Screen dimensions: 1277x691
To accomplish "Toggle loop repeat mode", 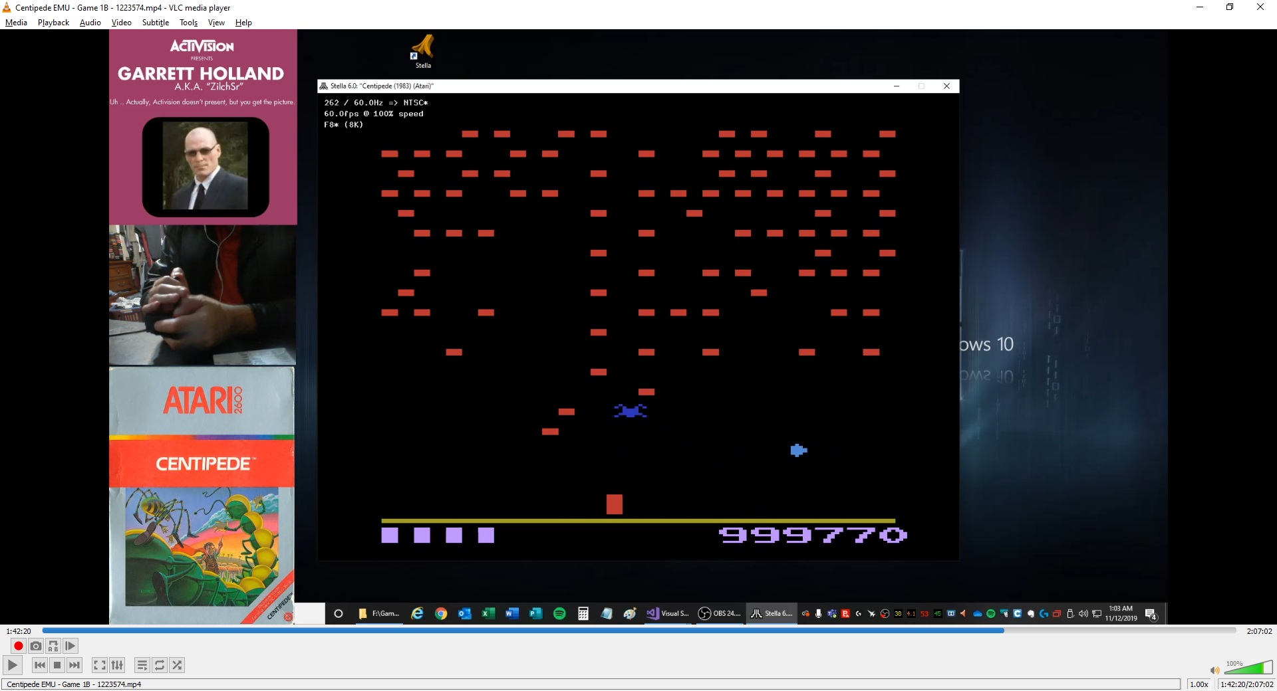I will [160, 665].
